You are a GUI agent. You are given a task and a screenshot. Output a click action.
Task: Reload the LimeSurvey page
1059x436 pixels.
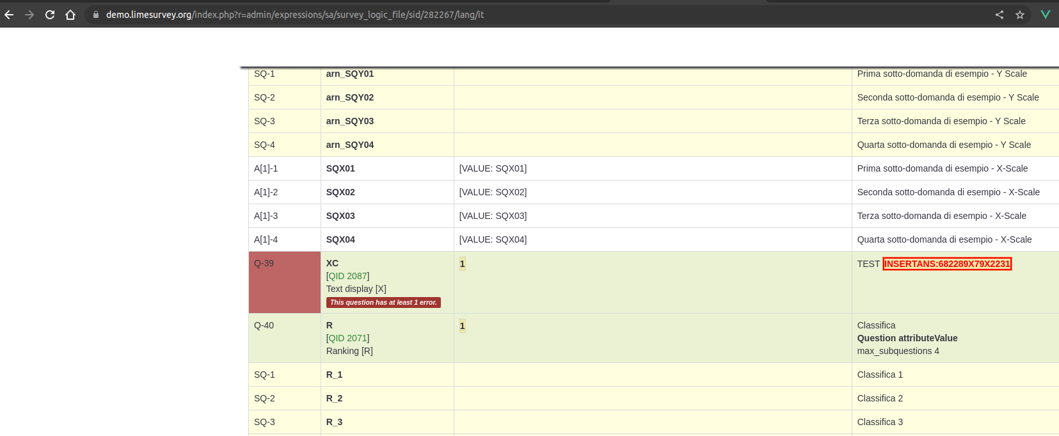(x=50, y=15)
